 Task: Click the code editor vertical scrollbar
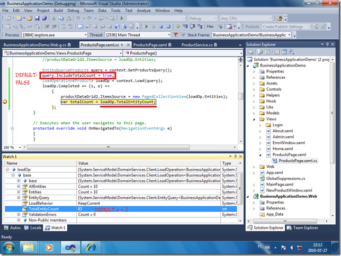click(x=240, y=95)
